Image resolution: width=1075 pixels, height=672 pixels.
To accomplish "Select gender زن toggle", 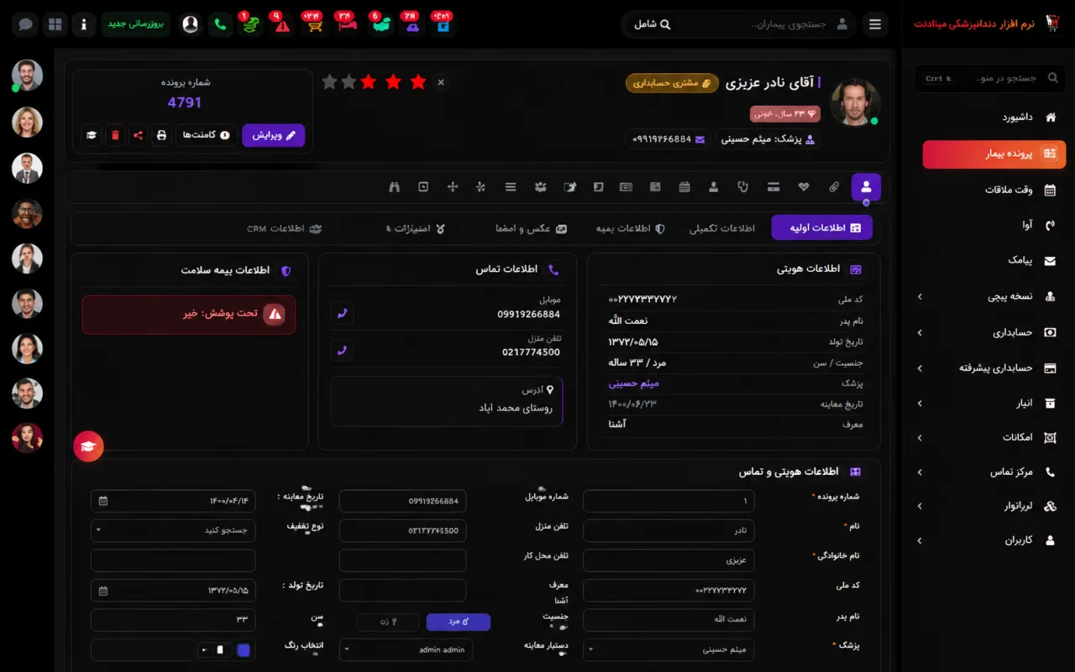I will [x=388, y=622].
